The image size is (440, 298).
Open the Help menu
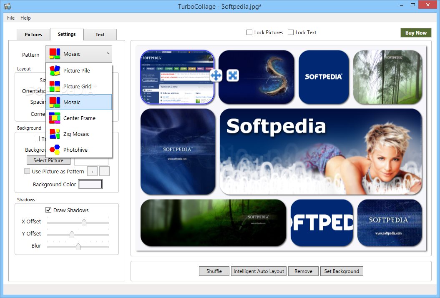pyautogui.click(x=25, y=18)
